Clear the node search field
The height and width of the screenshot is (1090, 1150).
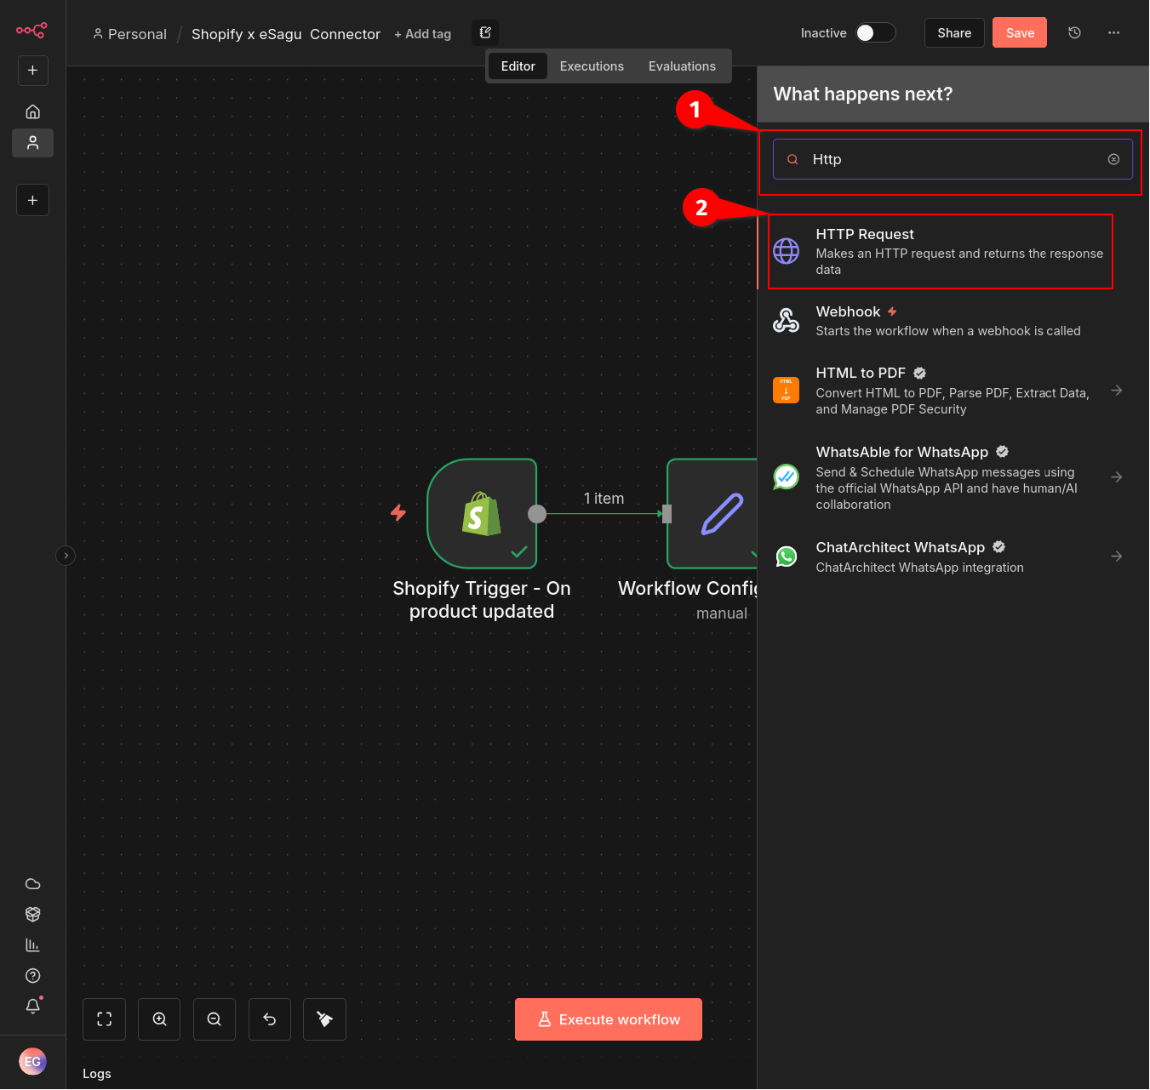[x=1113, y=159]
